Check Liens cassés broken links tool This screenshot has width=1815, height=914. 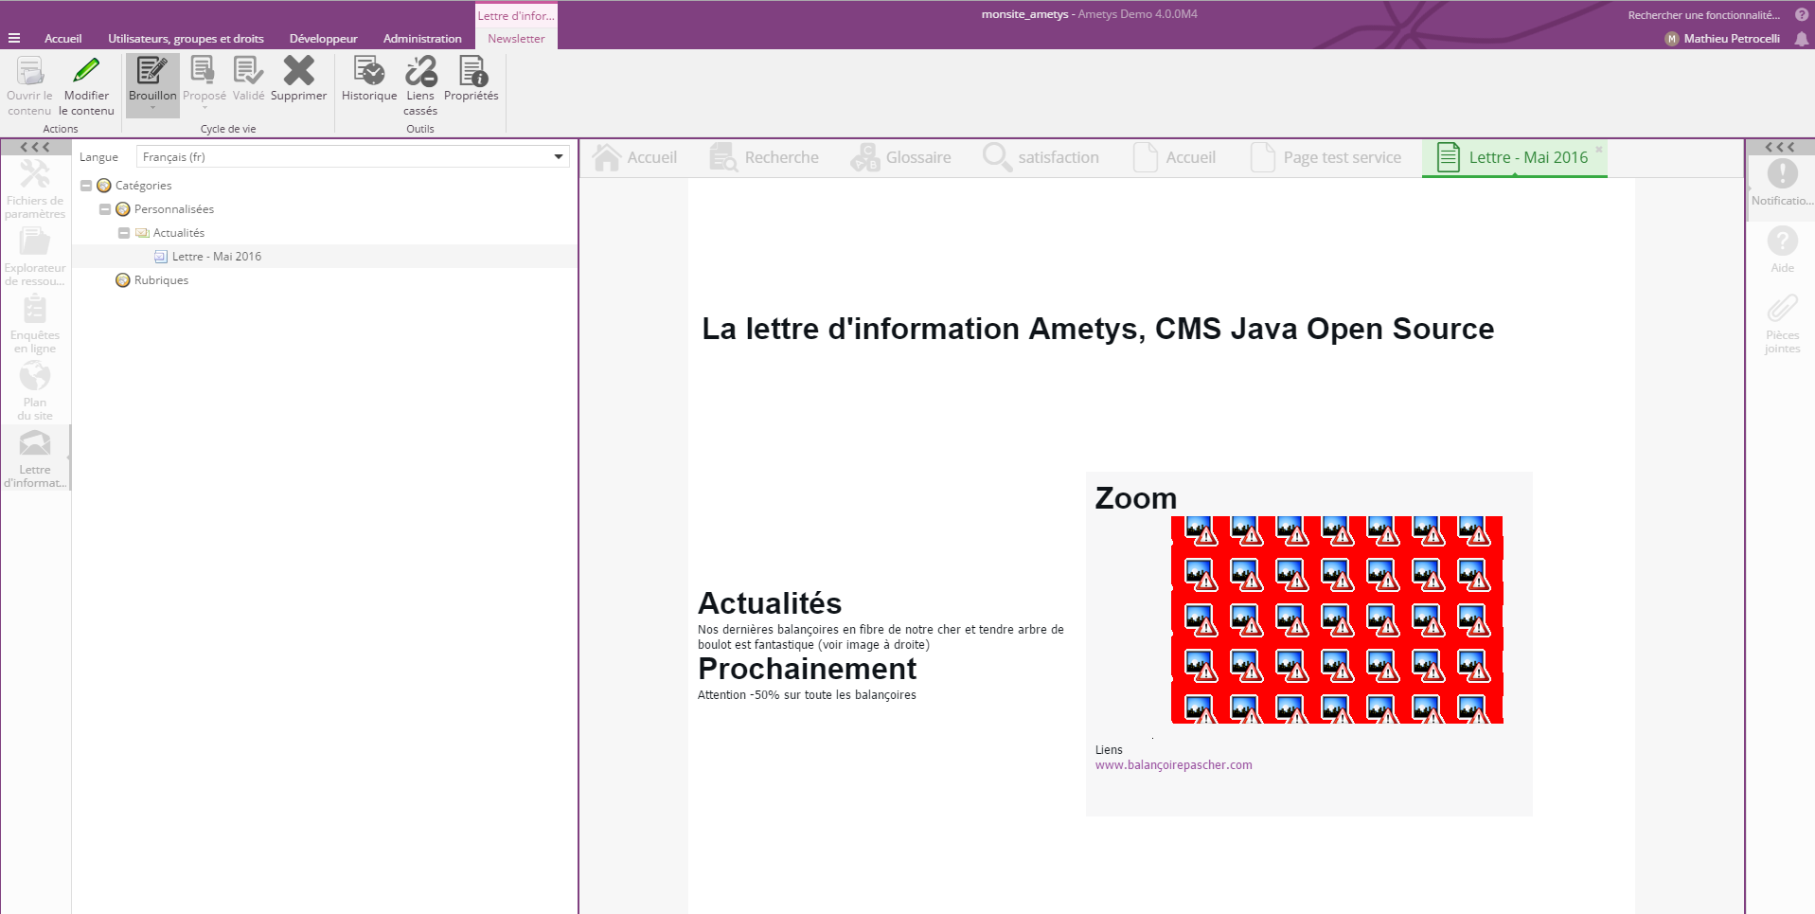[x=420, y=72]
